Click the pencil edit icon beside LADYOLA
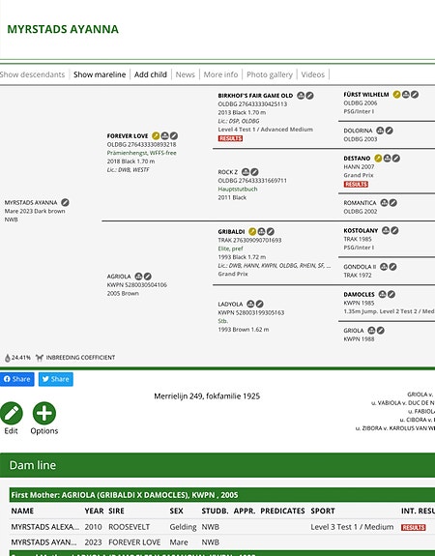This screenshot has width=435, height=556. (259, 304)
